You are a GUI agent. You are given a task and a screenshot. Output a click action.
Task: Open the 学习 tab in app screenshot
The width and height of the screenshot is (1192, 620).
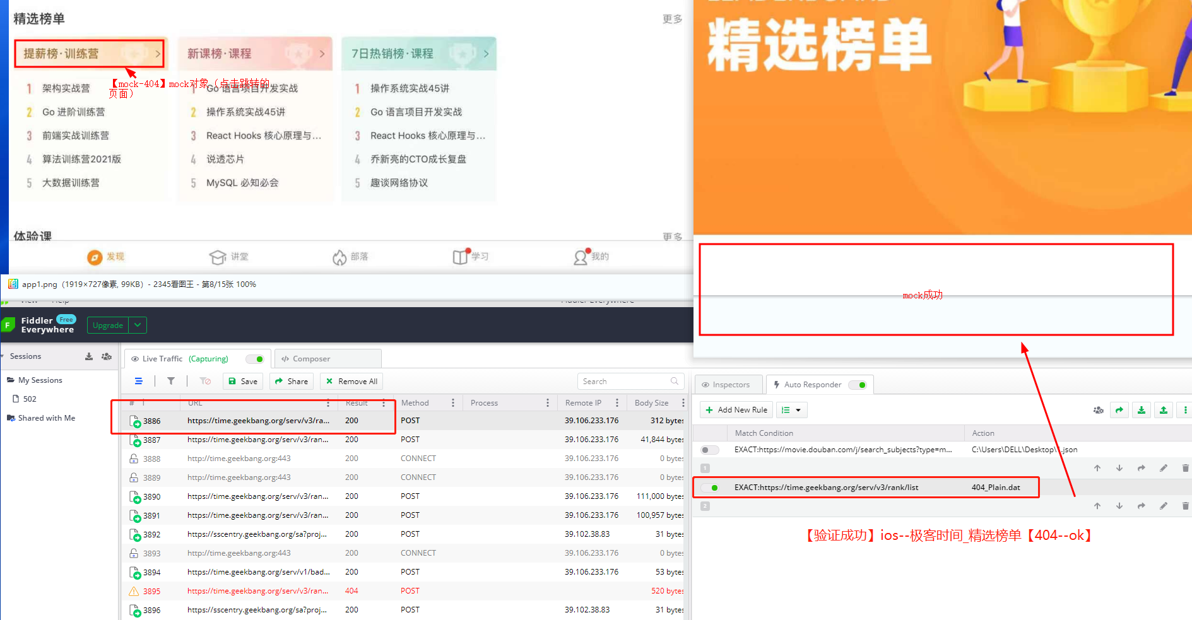[471, 256]
